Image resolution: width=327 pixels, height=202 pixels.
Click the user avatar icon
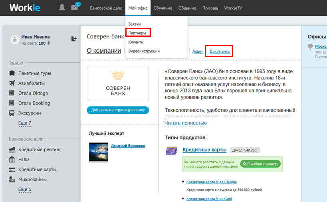[x=15, y=39]
